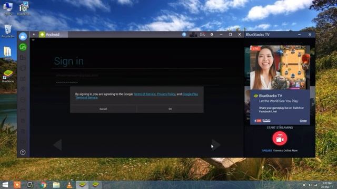Go back with the toolbar arrow

pyautogui.click(x=34, y=35)
